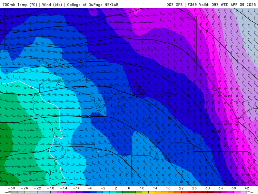This screenshot has height=194, width=258.
Task: Click the positive "18" color scale label
Action: [x=168, y=188]
